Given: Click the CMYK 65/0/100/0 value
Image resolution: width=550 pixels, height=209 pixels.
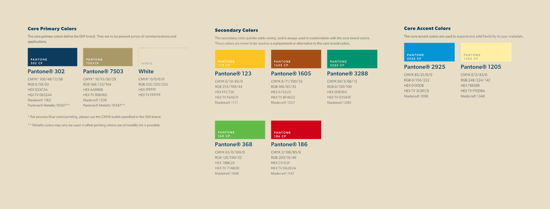Looking at the screenshot, I should [230, 152].
